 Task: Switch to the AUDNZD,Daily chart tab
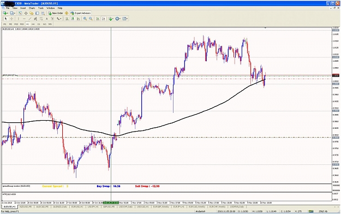60,206
